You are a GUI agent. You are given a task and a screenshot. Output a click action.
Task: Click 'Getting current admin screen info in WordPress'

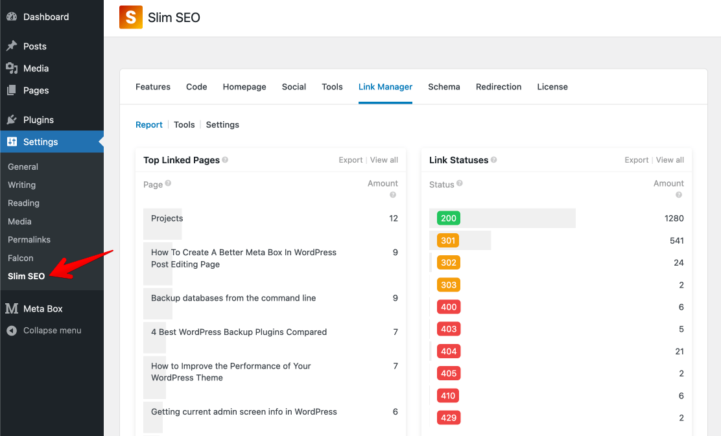pos(244,411)
